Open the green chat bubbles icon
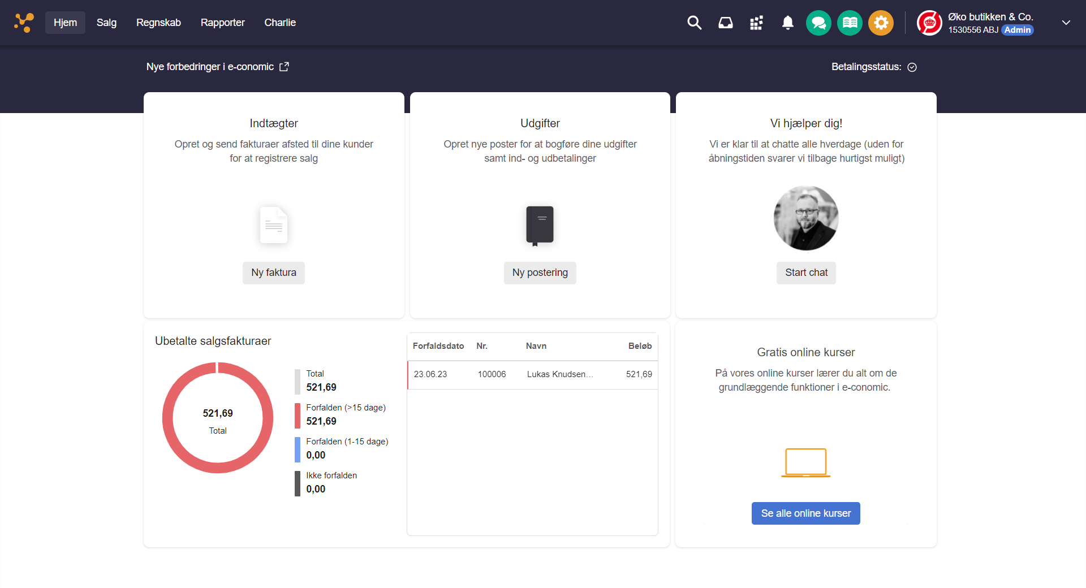Viewport: 1086px width, 588px height. [818, 23]
